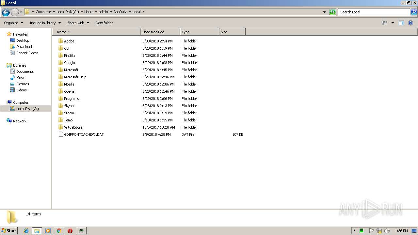The height and width of the screenshot is (235, 418).
Task: Open the Include in library menu
Action: (45, 23)
